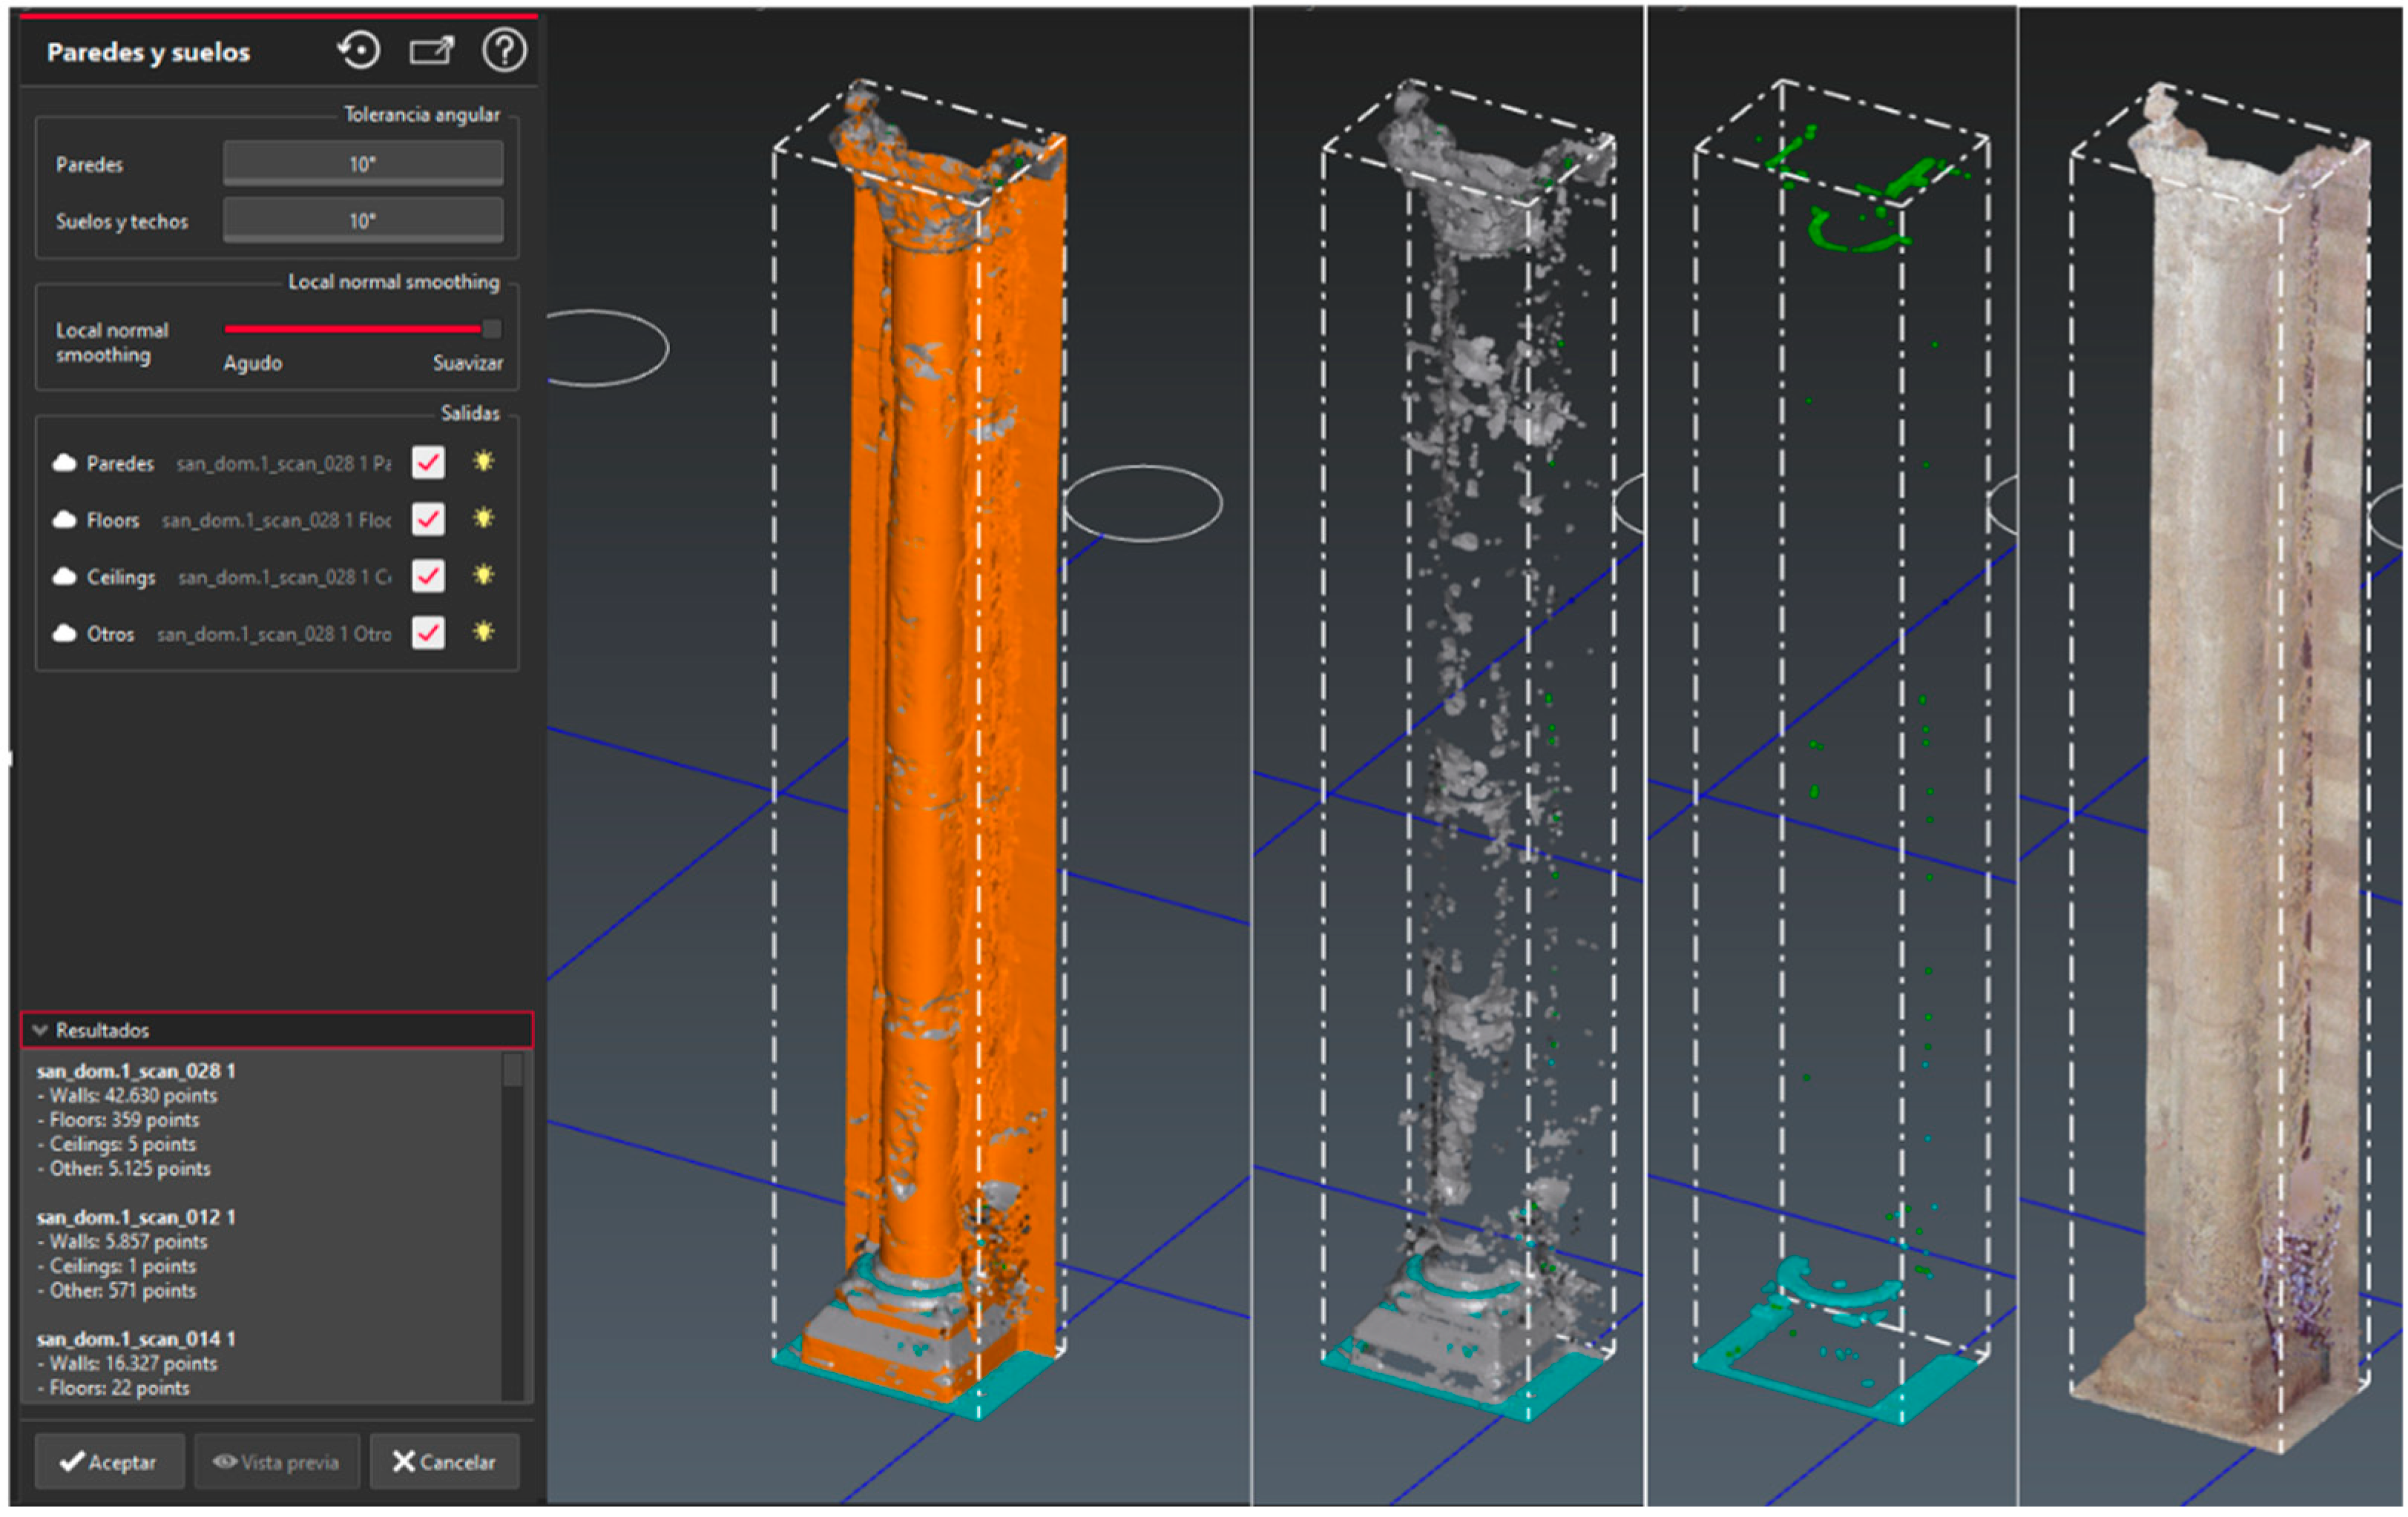This screenshot has height=1517, width=2408.
Task: Click the light bulb icon for Ceilings output
Action: 484,575
